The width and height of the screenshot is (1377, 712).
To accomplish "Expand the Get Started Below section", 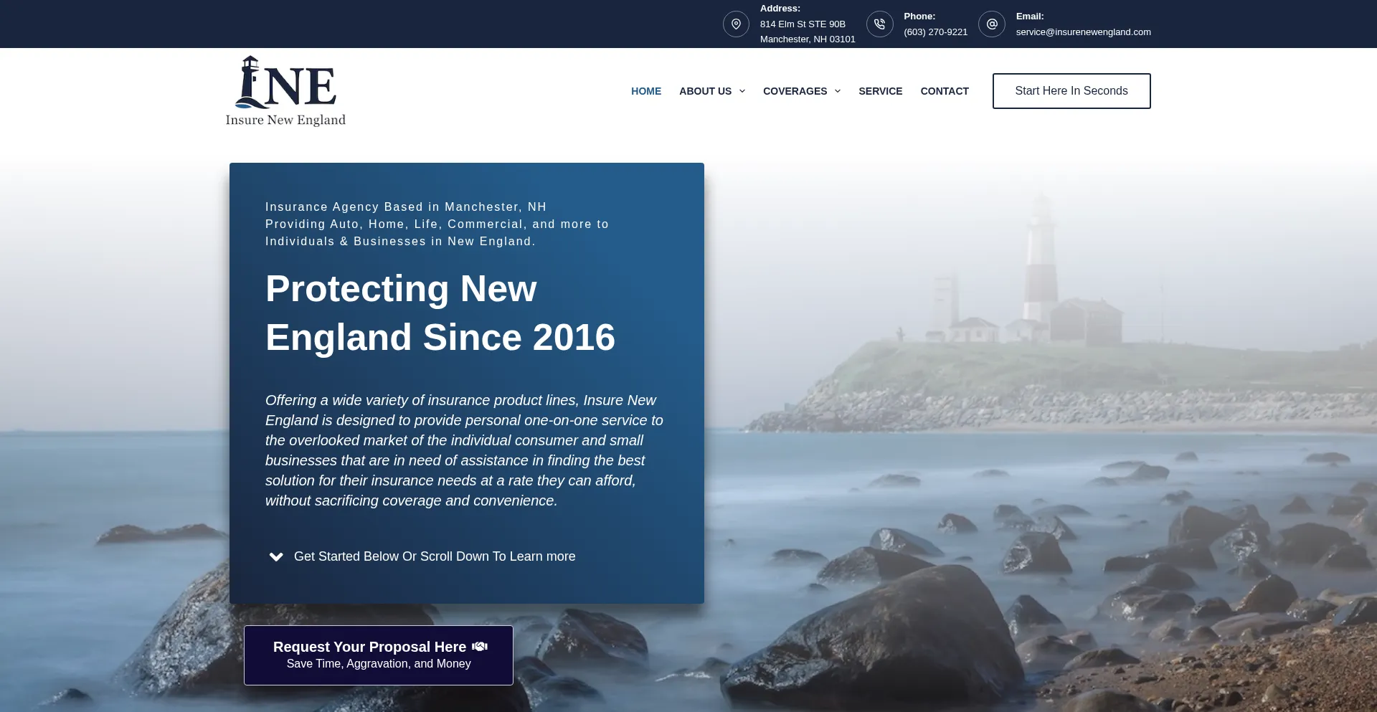I will pos(434,556).
